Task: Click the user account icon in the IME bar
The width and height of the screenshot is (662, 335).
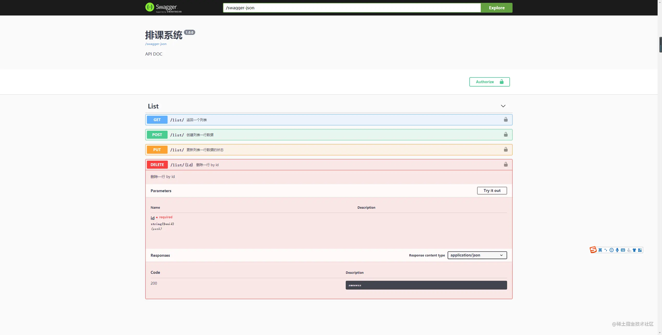Action: click(x=629, y=250)
